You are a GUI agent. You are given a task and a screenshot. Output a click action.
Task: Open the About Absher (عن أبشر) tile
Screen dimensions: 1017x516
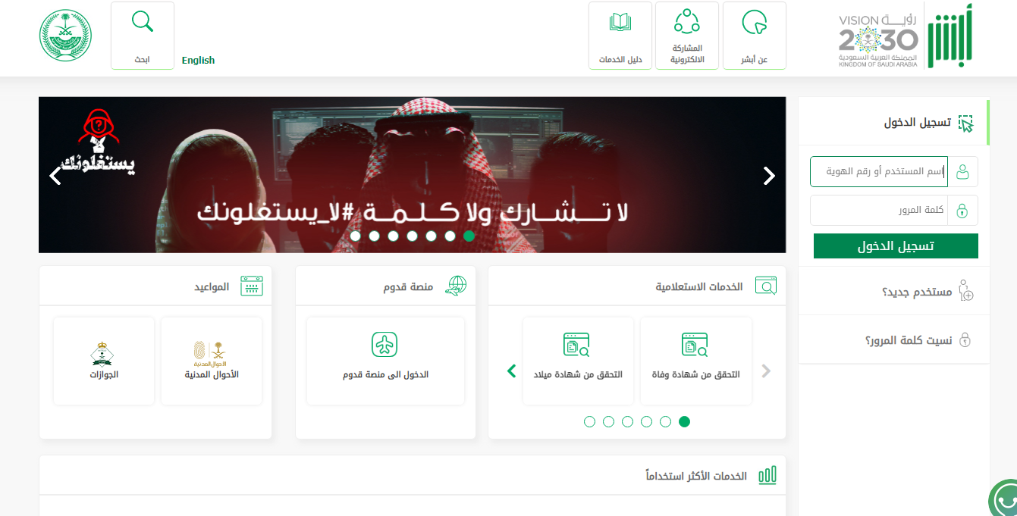pyautogui.click(x=755, y=36)
